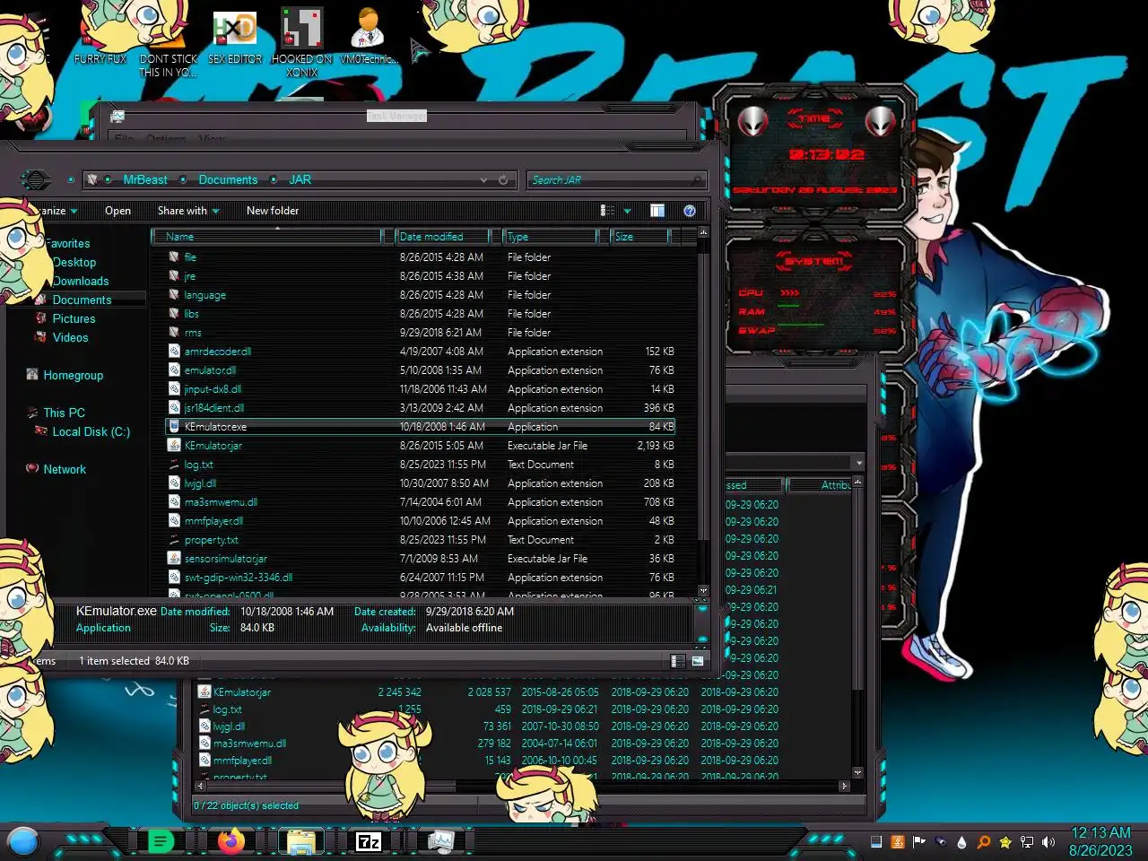Open the 7z taskbar icon
Viewport: 1148px width, 861px height.
click(x=369, y=841)
